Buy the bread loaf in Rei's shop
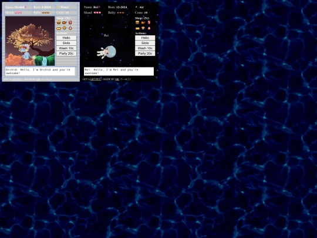 tap(137, 28)
